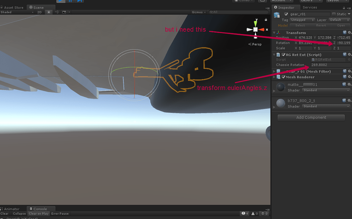Click the matte__ffffffff01 material sphere preview

tap(280, 87)
